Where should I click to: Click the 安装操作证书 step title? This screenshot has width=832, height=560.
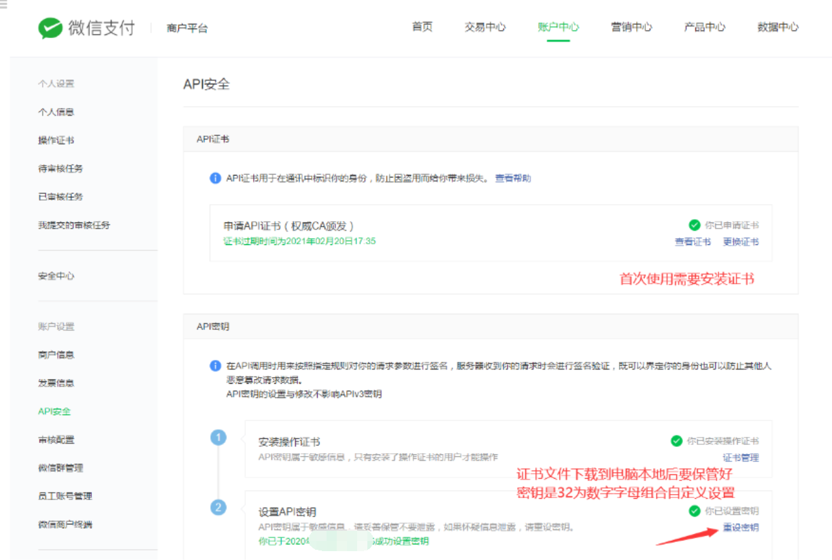click(x=289, y=442)
